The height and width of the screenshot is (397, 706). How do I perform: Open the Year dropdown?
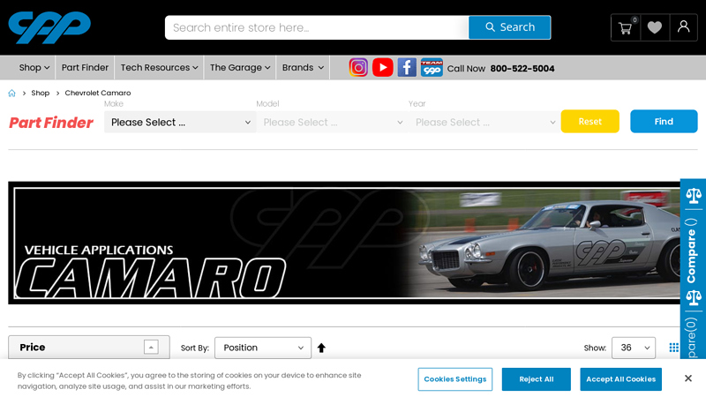coord(484,122)
